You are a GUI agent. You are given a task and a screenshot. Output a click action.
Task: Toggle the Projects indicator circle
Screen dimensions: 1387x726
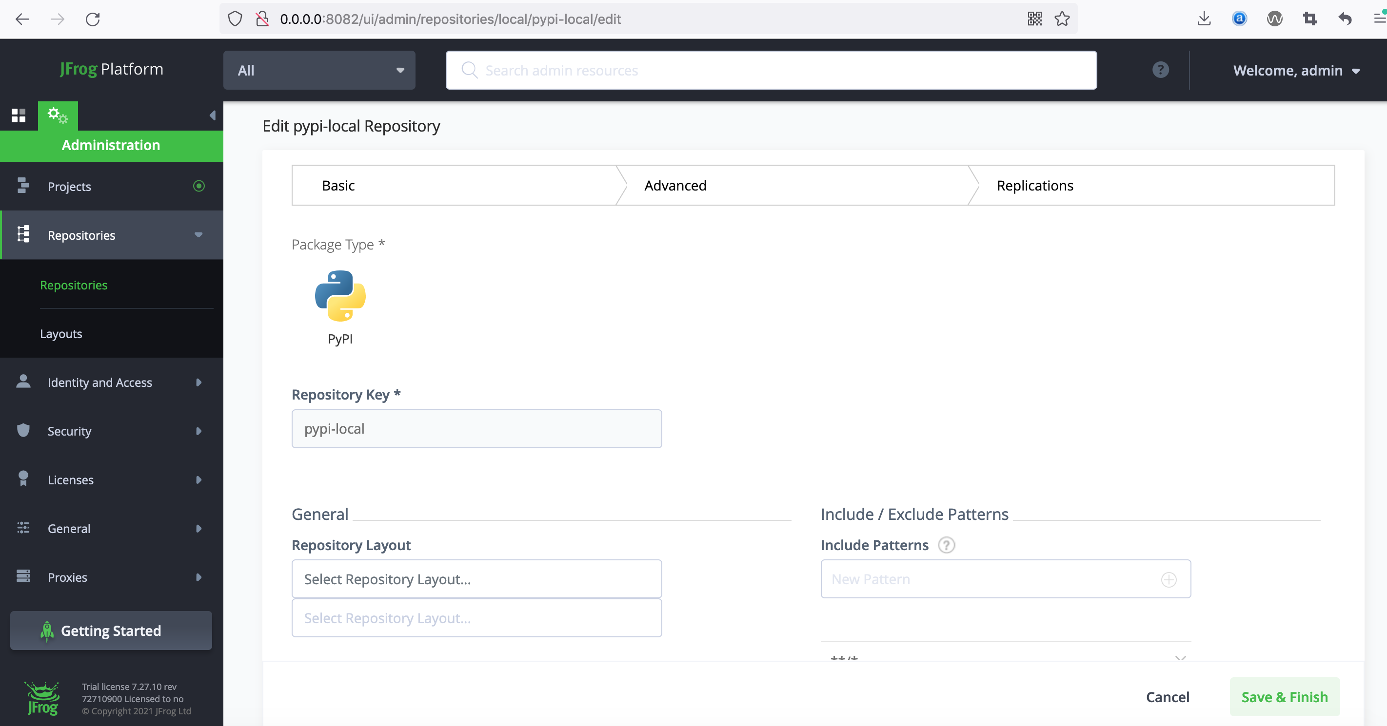(x=198, y=186)
